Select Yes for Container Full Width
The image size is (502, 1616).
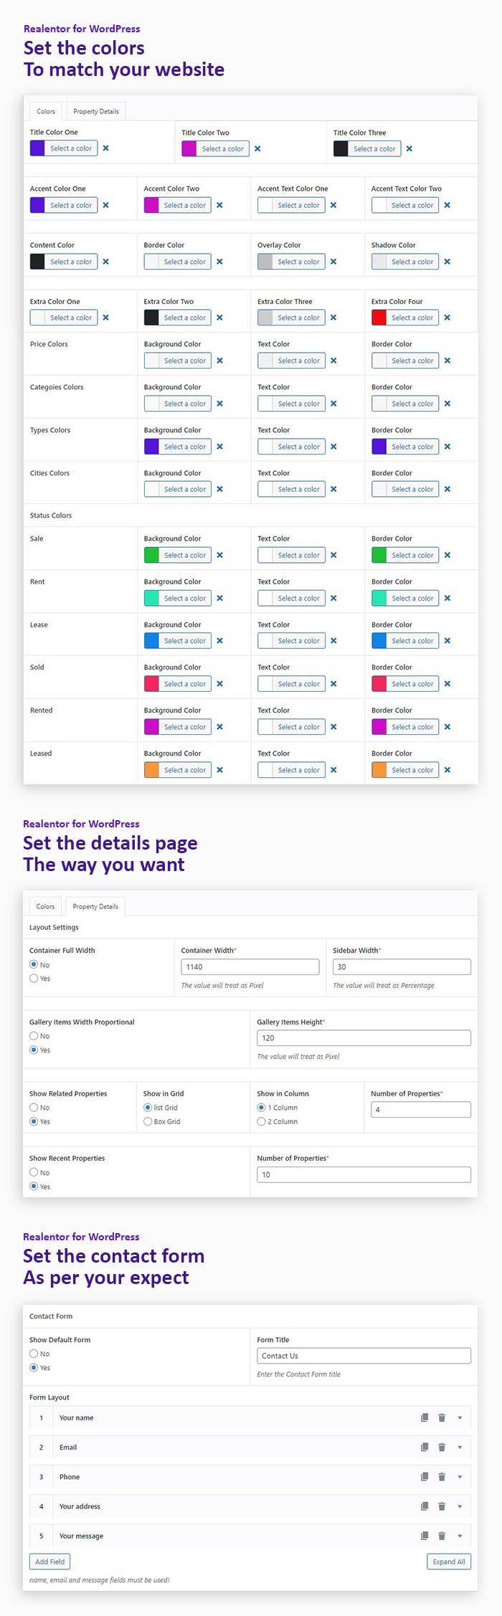pos(34,978)
